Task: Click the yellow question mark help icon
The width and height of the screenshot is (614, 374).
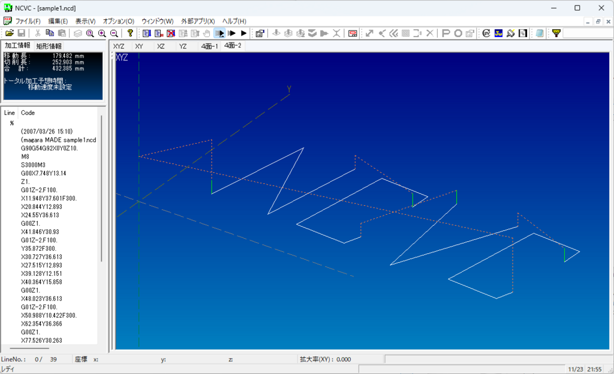Action: pos(130,34)
